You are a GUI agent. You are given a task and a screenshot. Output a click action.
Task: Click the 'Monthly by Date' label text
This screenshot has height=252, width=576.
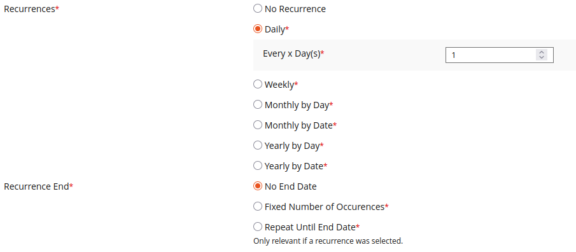(299, 125)
